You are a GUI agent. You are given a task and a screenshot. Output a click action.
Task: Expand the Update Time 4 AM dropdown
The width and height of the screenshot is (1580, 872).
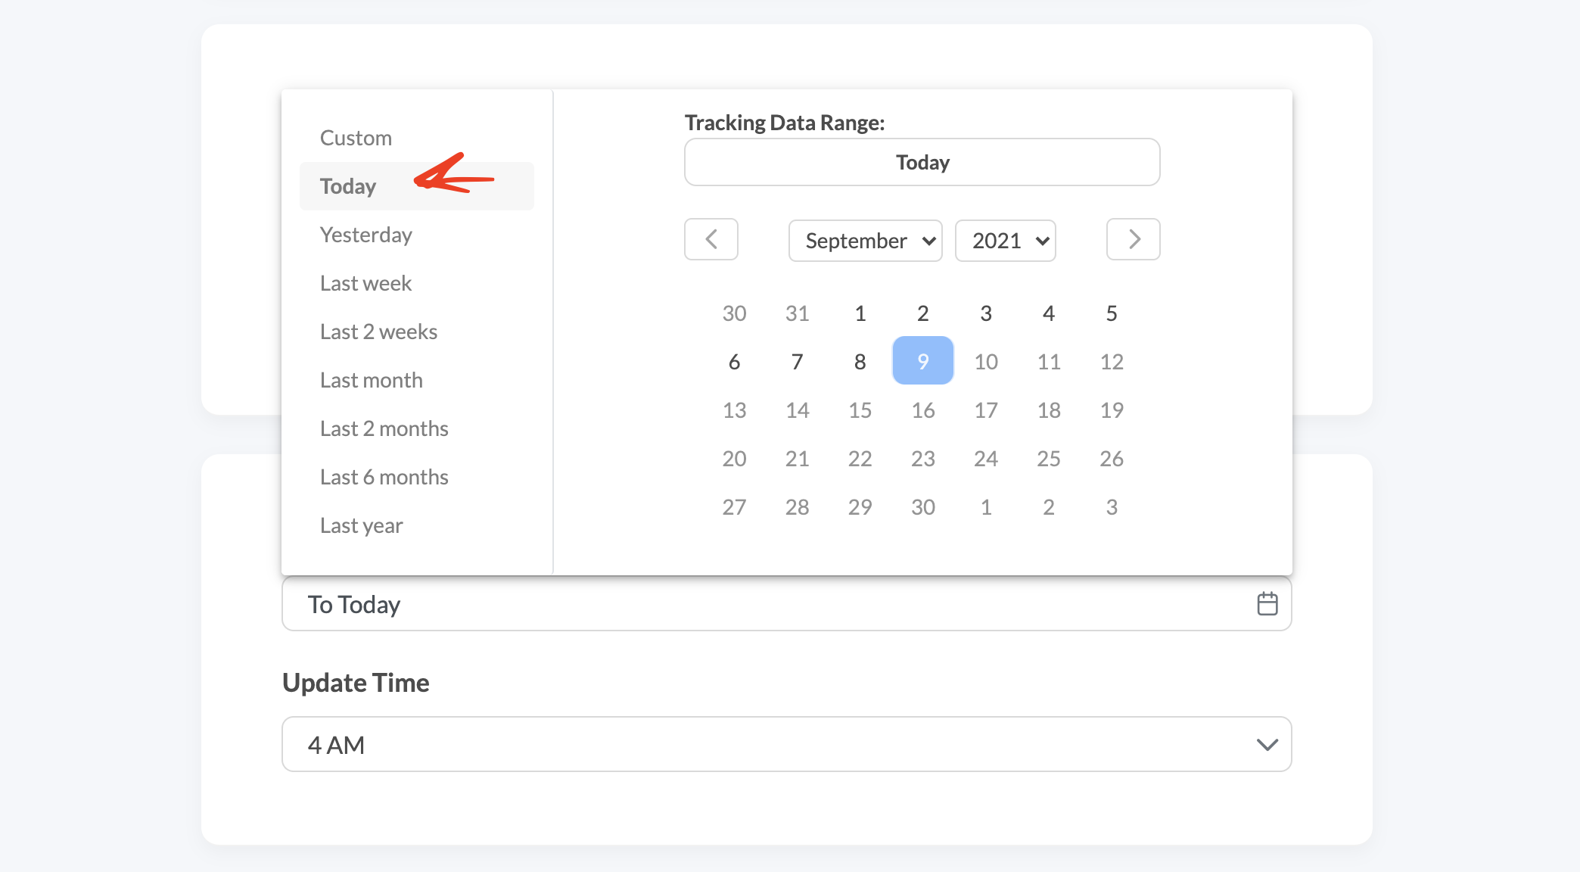tap(787, 744)
